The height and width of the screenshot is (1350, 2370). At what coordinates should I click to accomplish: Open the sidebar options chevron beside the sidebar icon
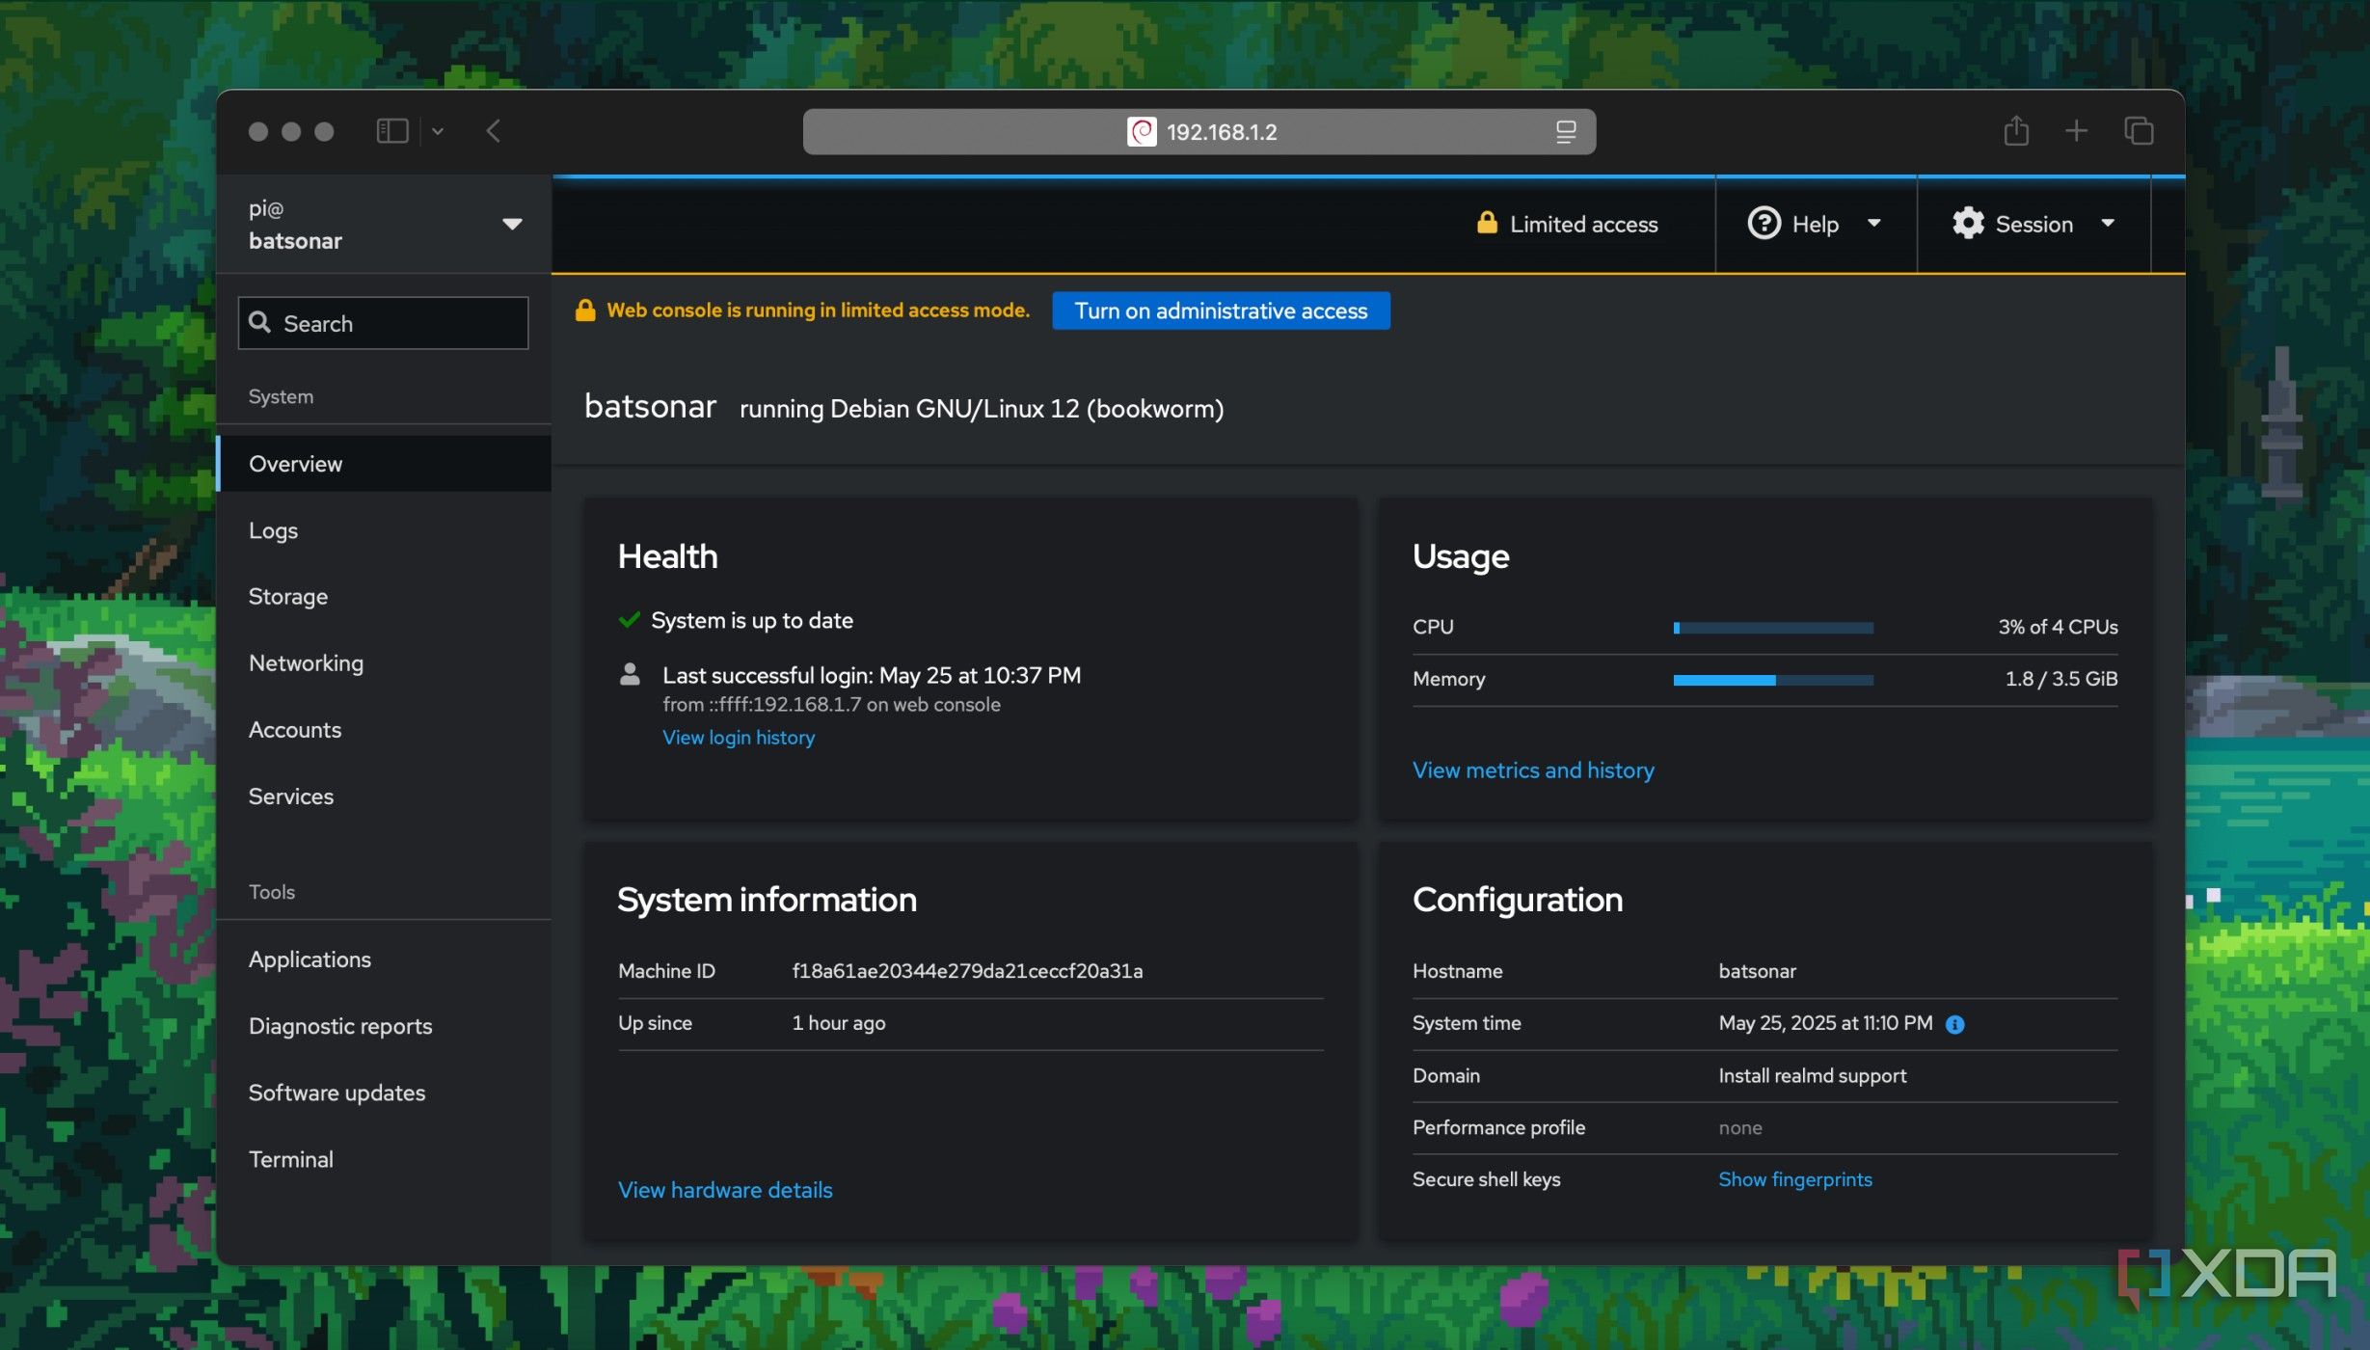pyautogui.click(x=437, y=132)
